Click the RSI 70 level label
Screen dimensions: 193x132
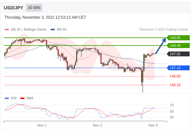pyautogui.click(x=172, y=106)
